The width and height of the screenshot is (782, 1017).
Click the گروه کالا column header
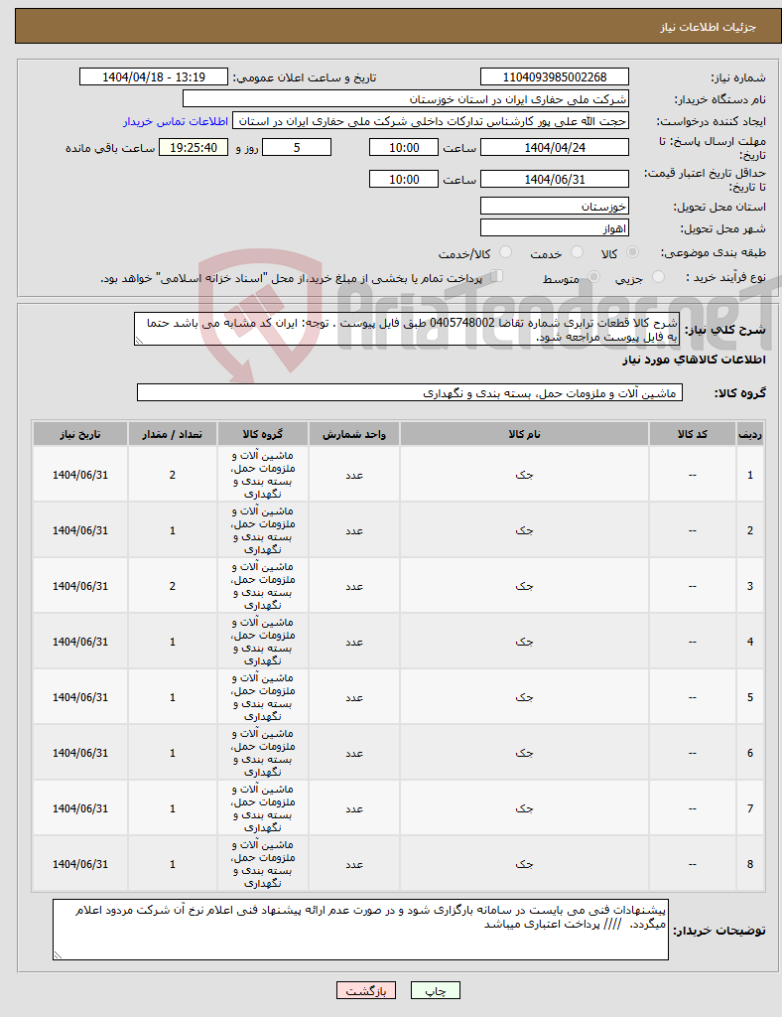tap(262, 434)
